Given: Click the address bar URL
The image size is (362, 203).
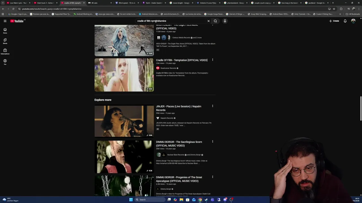Looking at the screenshot, I should (52, 9).
